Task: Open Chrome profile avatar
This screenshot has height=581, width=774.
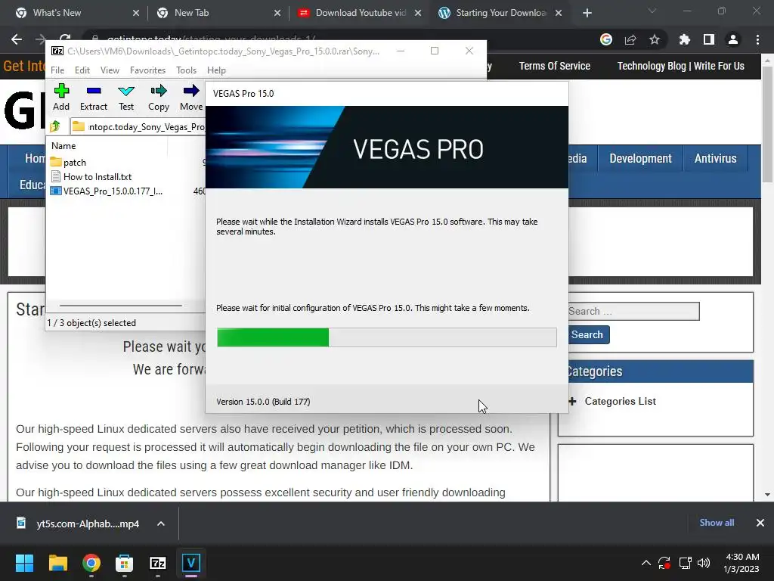Action: pos(733,39)
